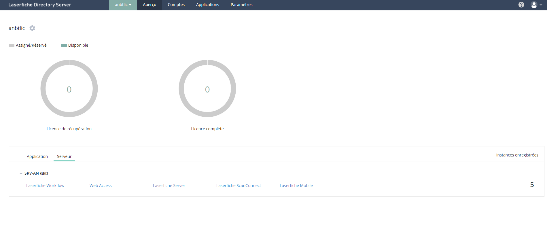Image resolution: width=547 pixels, height=236 pixels.
Task: Click the user account avatar icon
Action: (x=534, y=5)
